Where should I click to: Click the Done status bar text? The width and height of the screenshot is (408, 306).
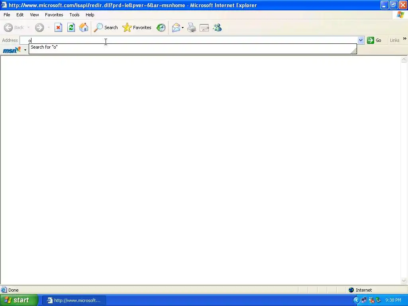[x=13, y=290]
